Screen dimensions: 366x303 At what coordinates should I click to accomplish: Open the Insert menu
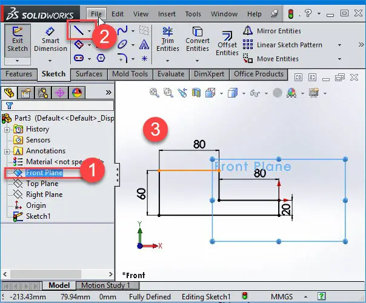[x=167, y=14]
